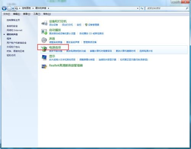
Task: Refresh the page with the address bar refresh button
Action: [142, 8]
